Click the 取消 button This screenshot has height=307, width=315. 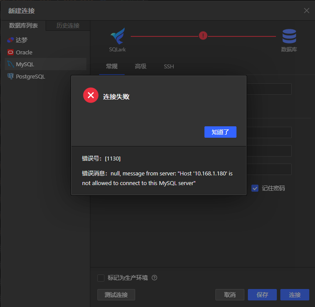point(230,295)
